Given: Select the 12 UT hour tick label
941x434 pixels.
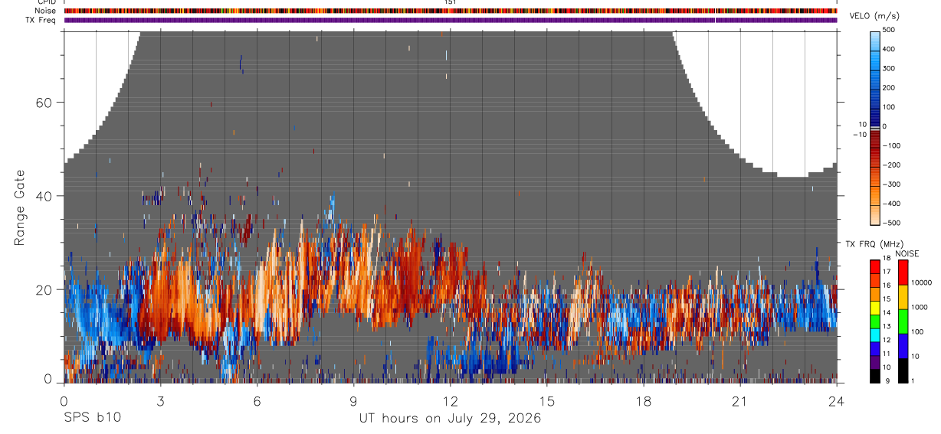Looking at the screenshot, I should (x=451, y=400).
